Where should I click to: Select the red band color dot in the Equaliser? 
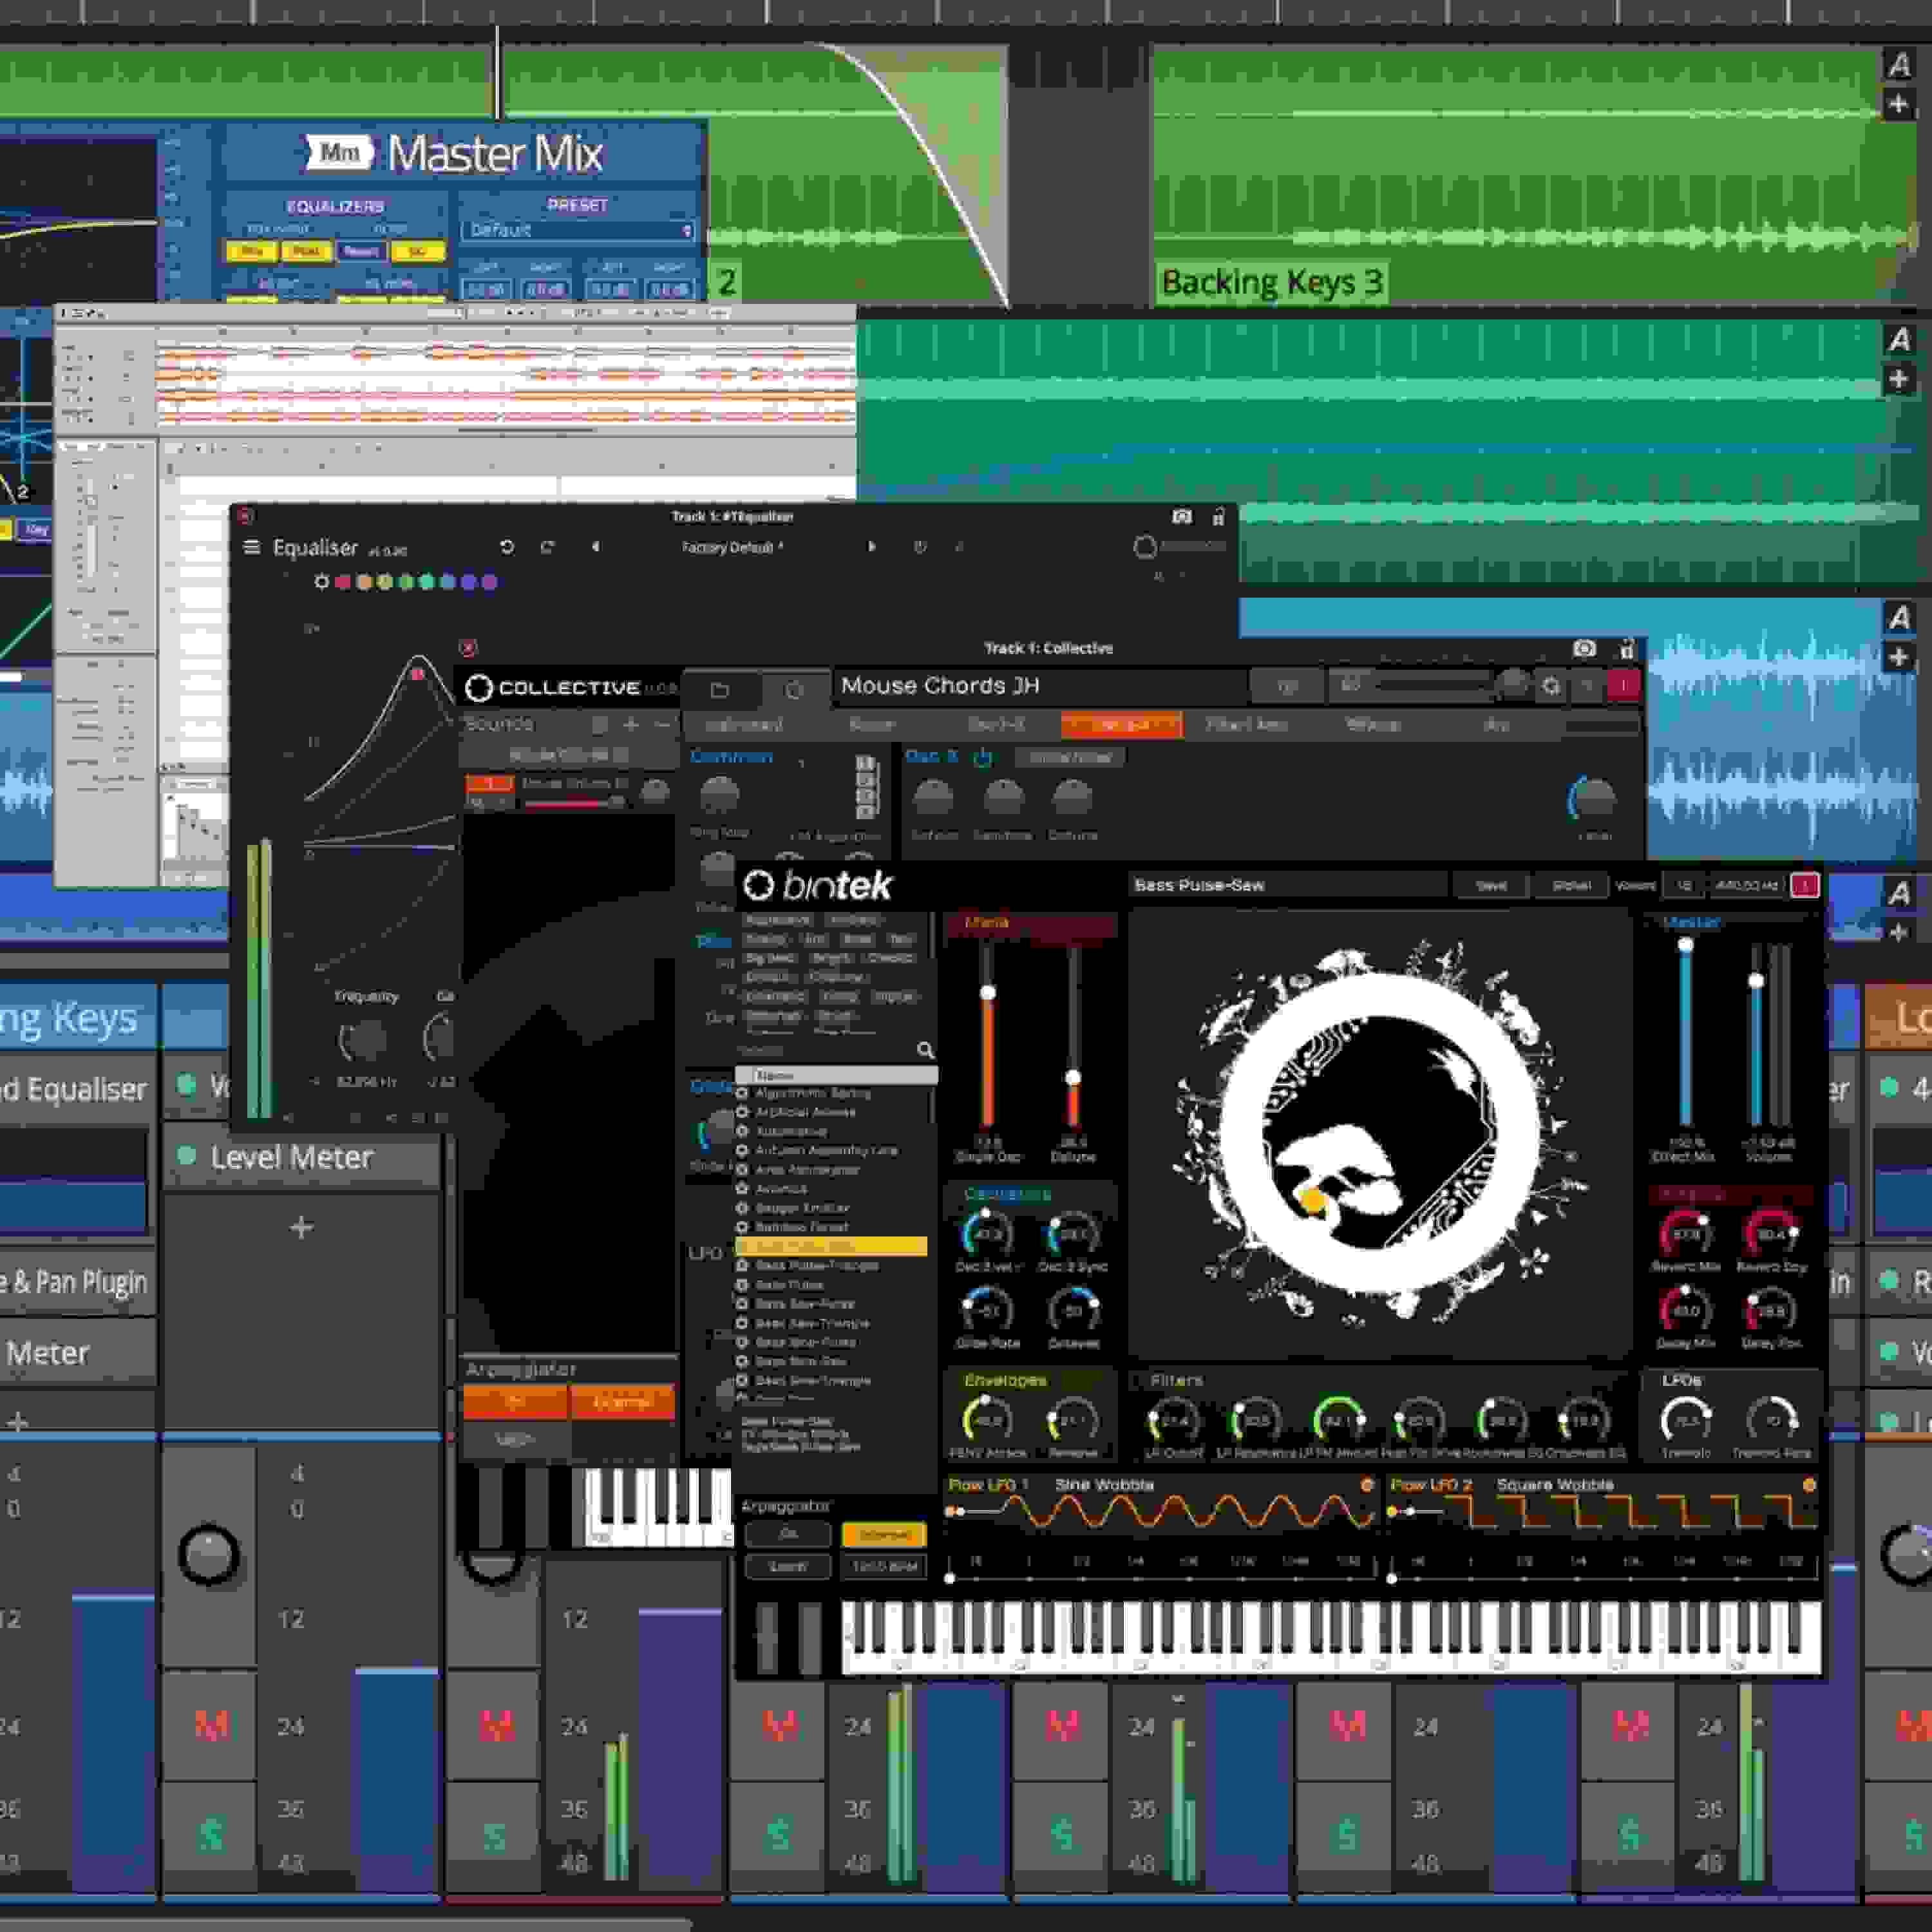point(342,582)
